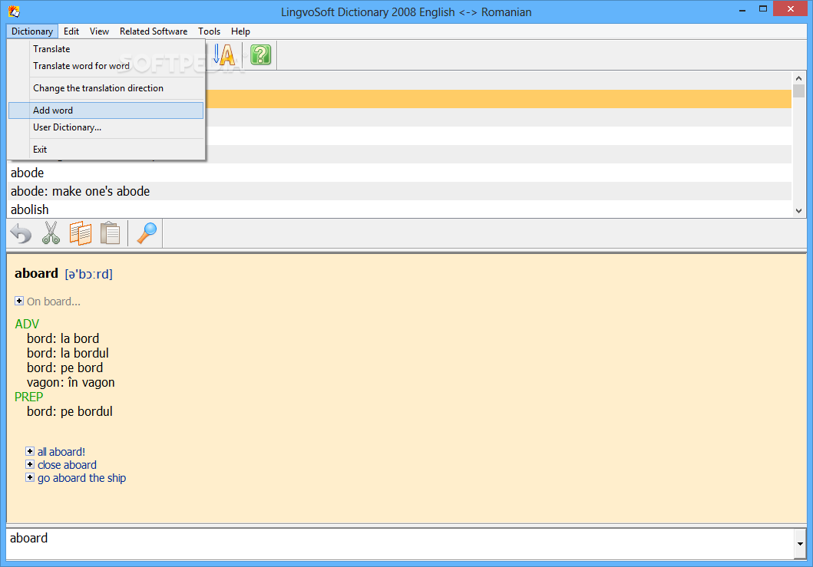Click the magnifier search icon
This screenshot has width=813, height=567.
click(x=146, y=233)
